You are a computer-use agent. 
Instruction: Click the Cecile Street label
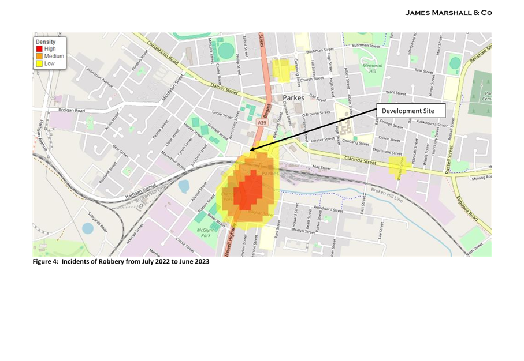222,115
